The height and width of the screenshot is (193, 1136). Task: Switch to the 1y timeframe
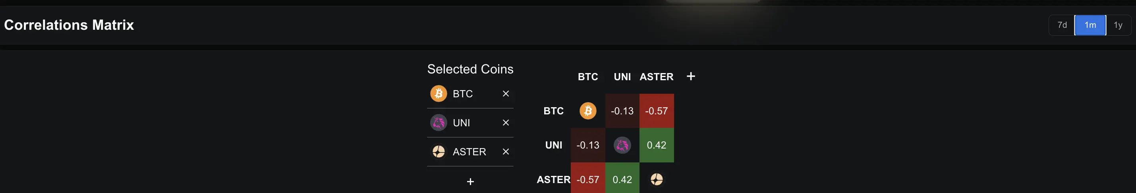click(x=1118, y=25)
